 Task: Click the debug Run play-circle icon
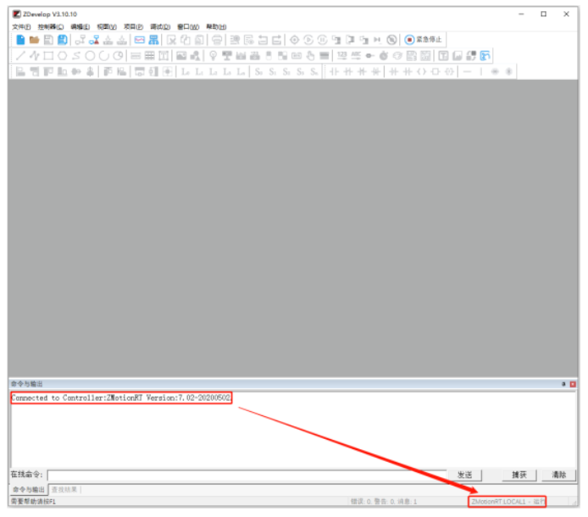[x=308, y=39]
